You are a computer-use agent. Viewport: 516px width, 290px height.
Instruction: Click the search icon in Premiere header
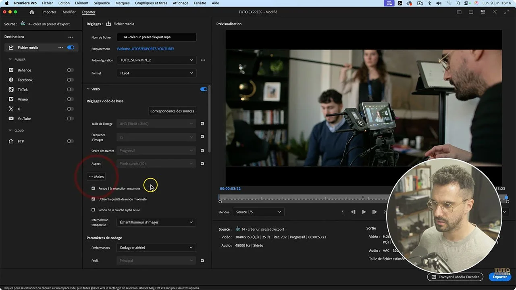click(x=495, y=12)
